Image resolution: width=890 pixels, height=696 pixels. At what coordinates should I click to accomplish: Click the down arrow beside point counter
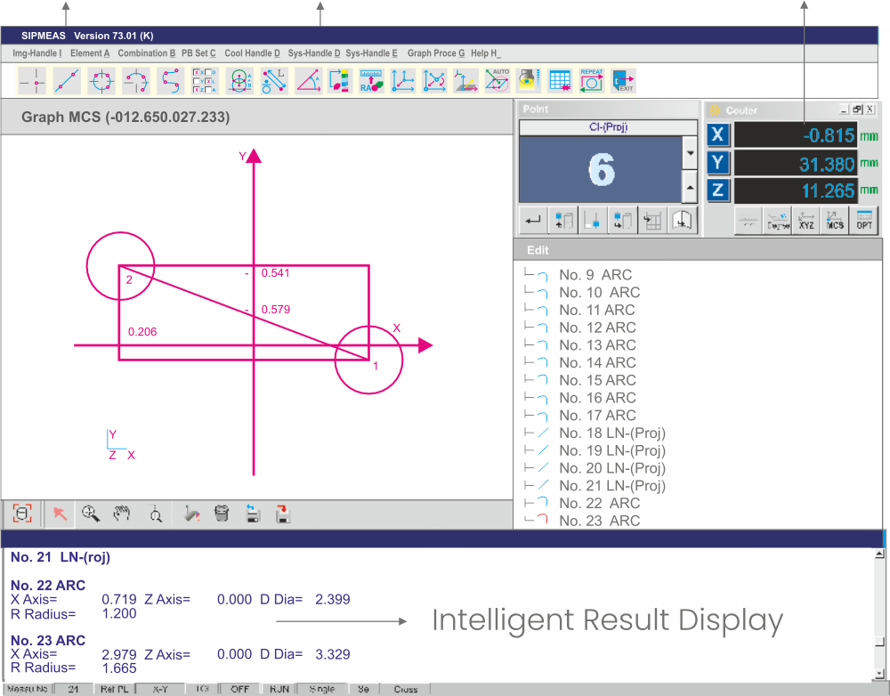pyautogui.click(x=689, y=153)
